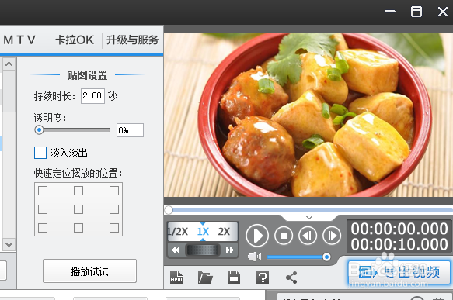Click the transparency percentage field

(130, 130)
